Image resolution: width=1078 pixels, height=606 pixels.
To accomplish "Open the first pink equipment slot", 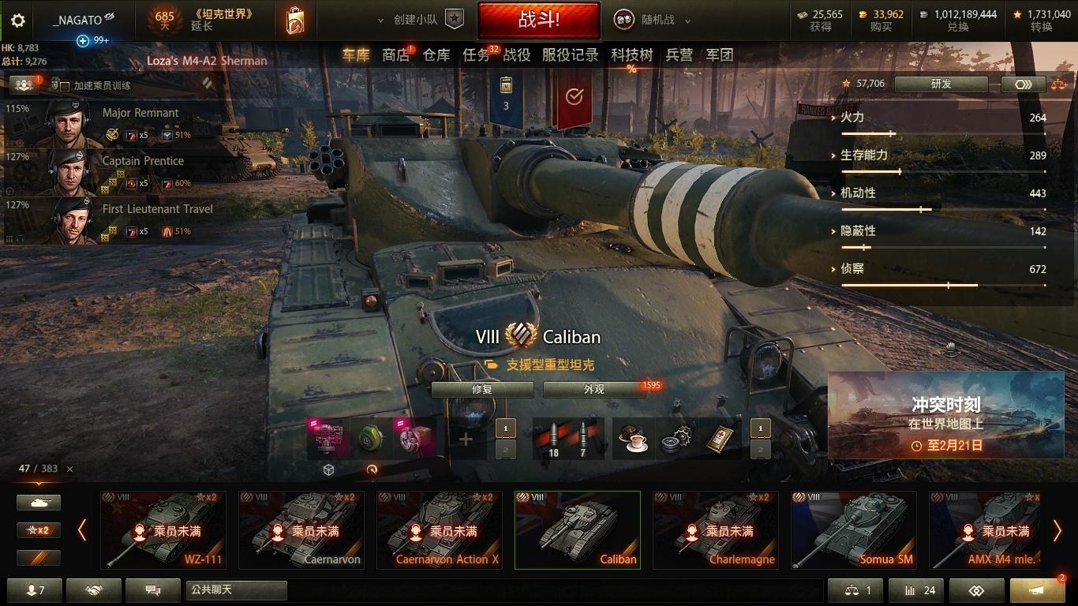I will pyautogui.click(x=327, y=438).
